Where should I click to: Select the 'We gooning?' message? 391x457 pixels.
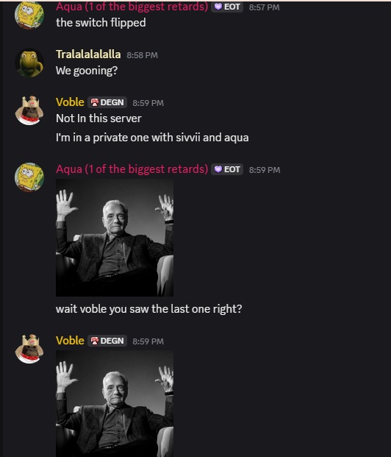click(x=87, y=71)
